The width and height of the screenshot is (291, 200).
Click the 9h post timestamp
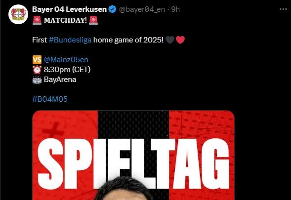[175, 9]
